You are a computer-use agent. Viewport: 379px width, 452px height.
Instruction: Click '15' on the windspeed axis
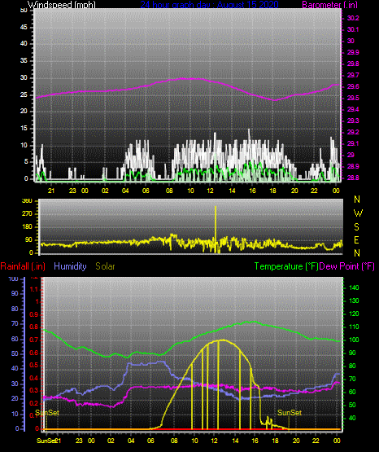24,129
